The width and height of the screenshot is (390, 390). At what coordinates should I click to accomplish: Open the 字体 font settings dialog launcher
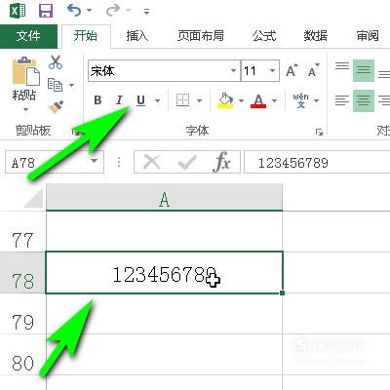(x=319, y=132)
